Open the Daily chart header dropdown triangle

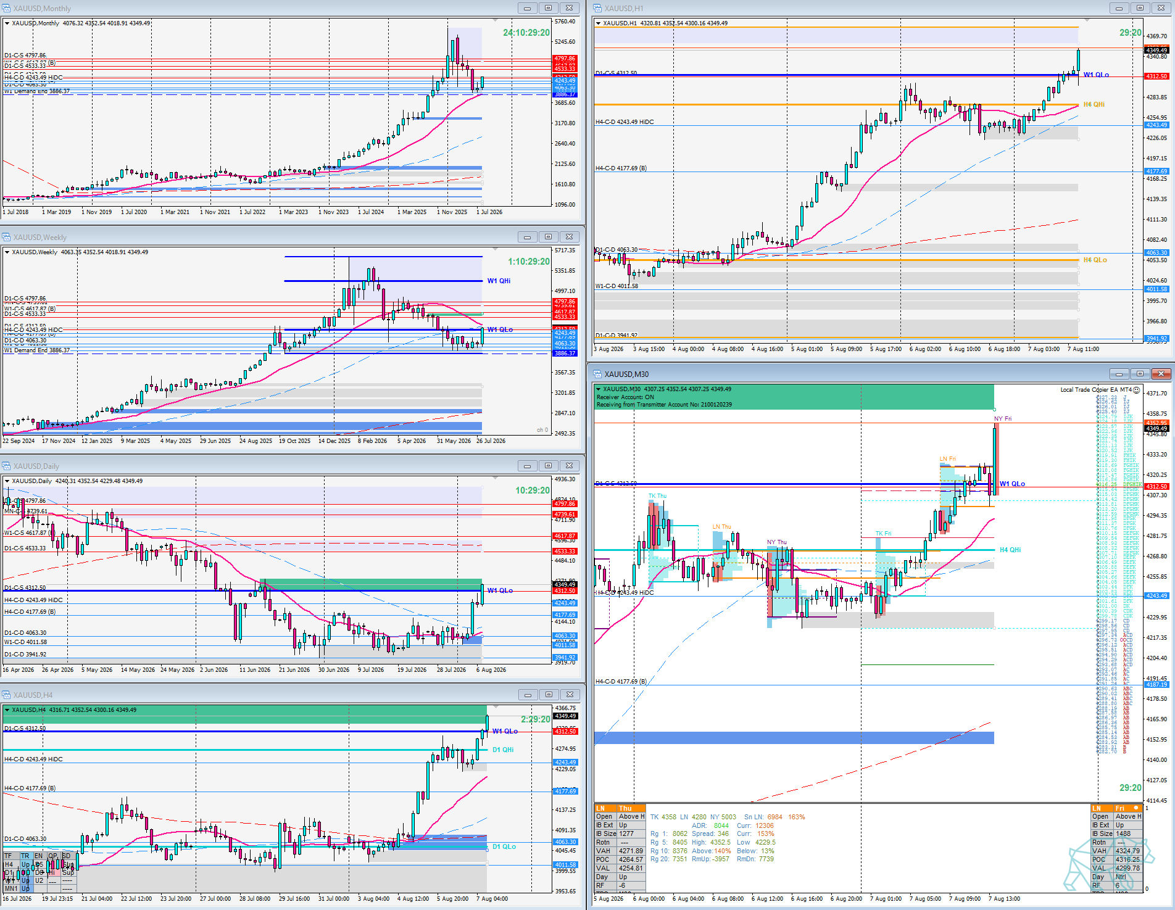coord(7,481)
